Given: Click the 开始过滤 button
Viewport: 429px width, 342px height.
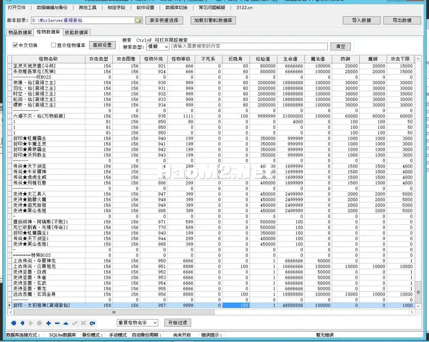Looking at the screenshot, I should [x=177, y=323].
